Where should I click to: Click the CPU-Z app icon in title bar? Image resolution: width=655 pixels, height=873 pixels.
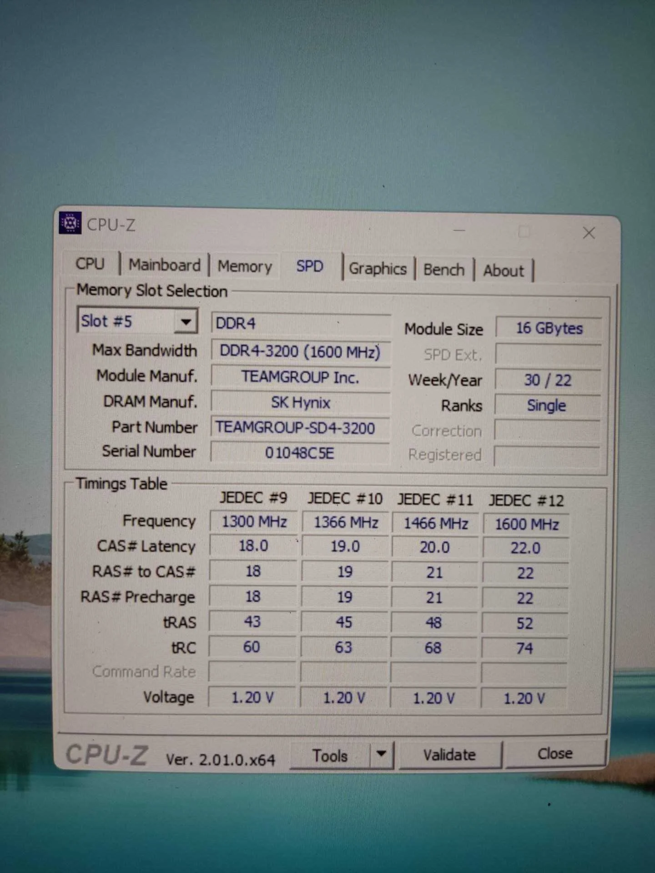[70, 223]
